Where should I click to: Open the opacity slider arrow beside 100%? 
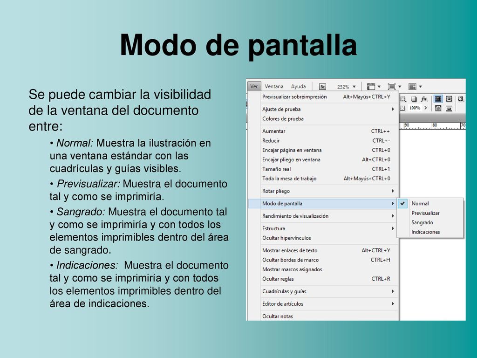click(426, 108)
